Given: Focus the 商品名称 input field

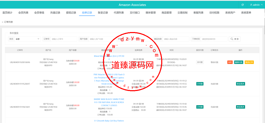Looking at the screenshot, I should coord(176,39).
